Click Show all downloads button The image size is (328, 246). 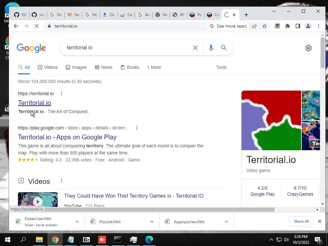301,221
